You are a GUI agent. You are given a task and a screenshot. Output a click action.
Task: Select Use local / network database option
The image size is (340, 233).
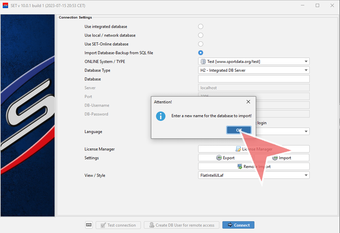200,35
